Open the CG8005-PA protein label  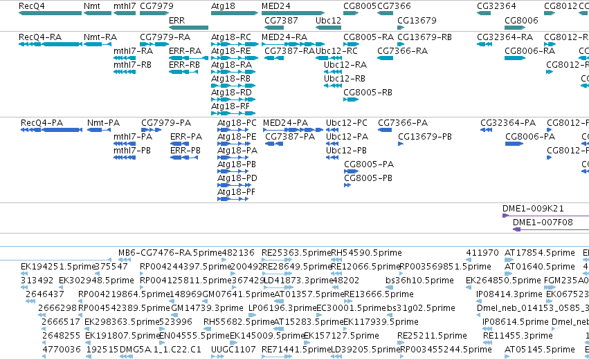click(x=369, y=164)
